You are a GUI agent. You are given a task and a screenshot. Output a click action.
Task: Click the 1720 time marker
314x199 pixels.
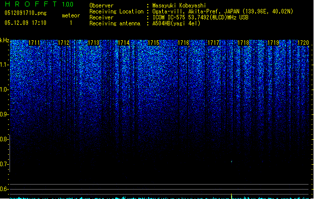click(x=303, y=43)
